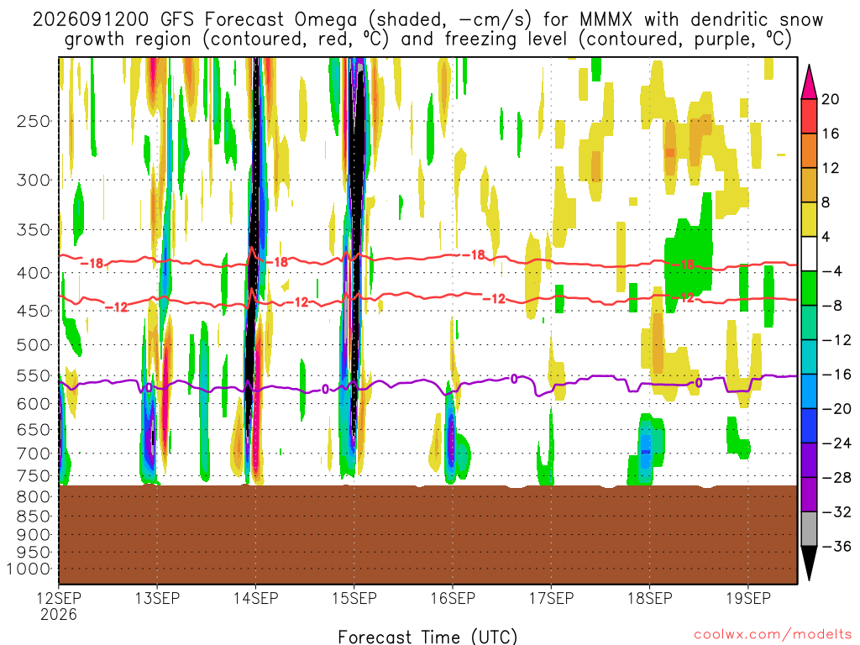Click the red 20 color swatch in legend
The height and width of the screenshot is (645, 860).
pos(809,116)
